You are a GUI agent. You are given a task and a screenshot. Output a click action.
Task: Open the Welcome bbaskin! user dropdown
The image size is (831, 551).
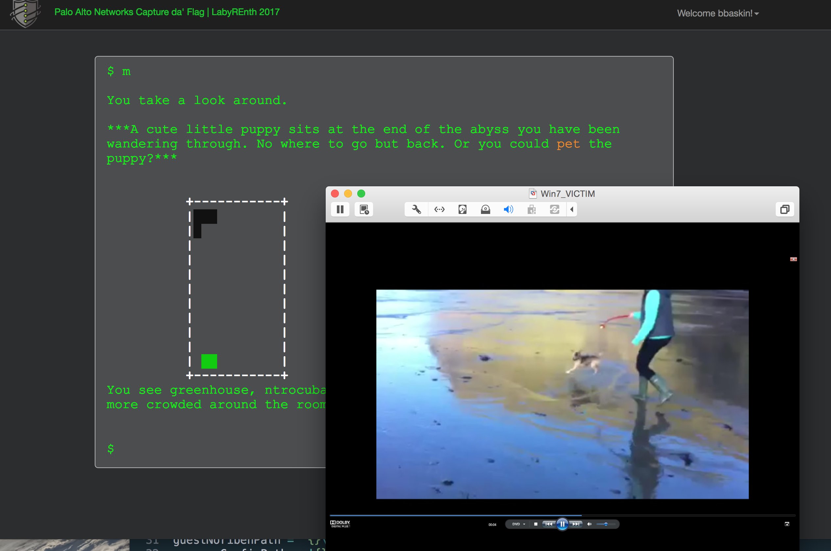718,13
